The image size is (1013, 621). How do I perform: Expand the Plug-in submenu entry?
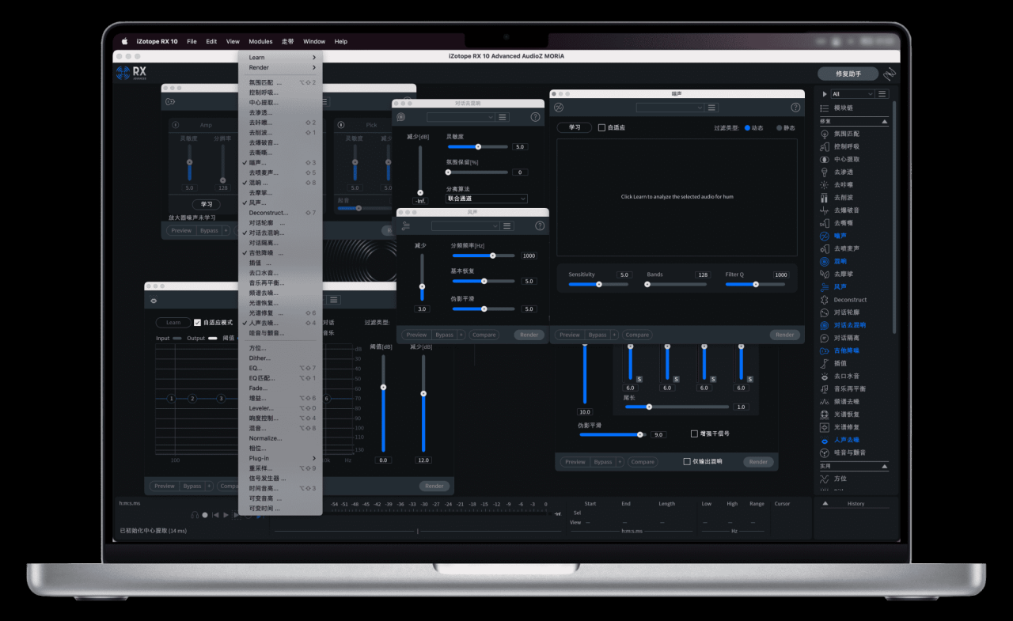280,458
